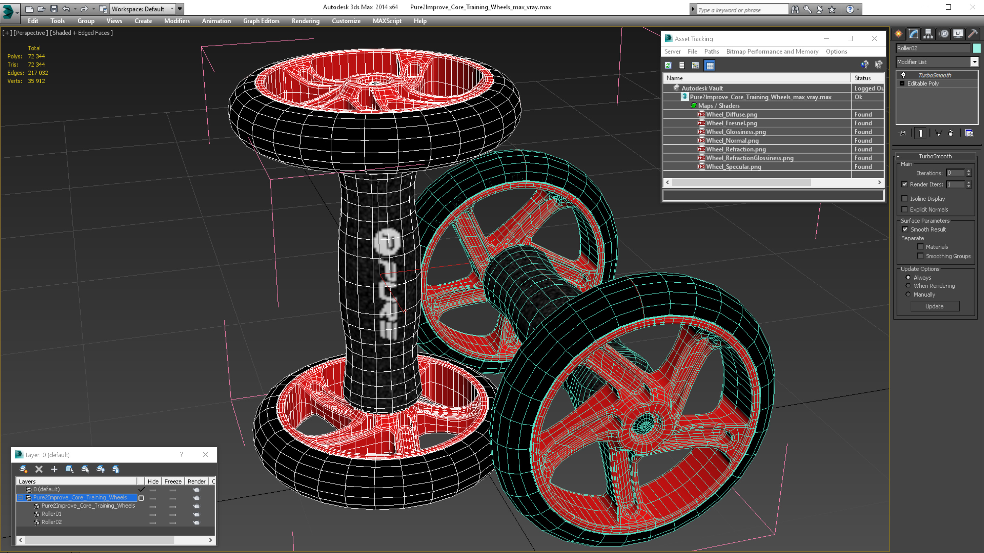Delete highlighted layer with X icon

(x=39, y=469)
